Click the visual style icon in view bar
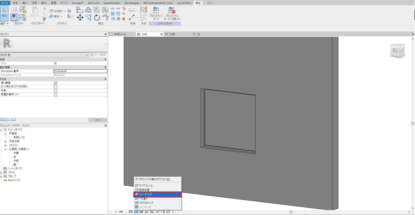This screenshot has width=415, height=215. point(136,212)
